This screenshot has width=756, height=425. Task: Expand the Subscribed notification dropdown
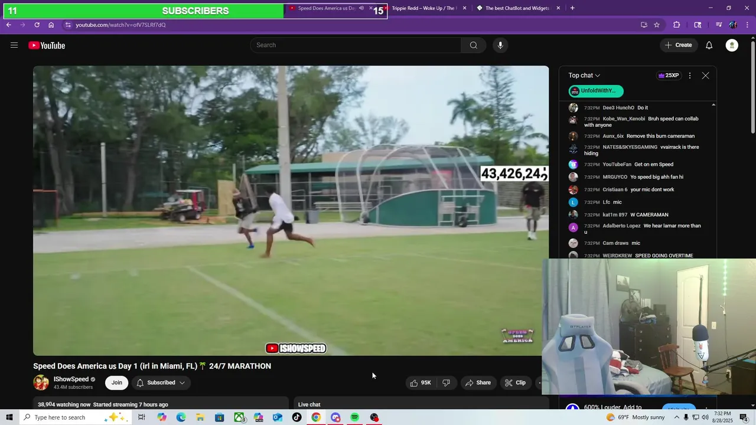pos(161,382)
